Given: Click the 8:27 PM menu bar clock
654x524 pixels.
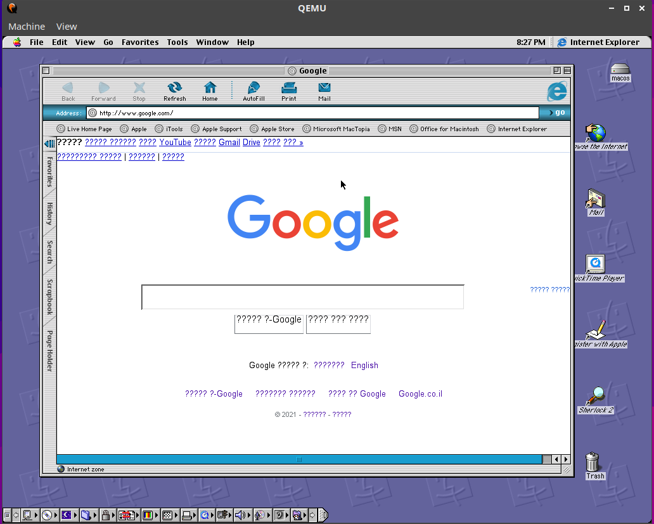Looking at the screenshot, I should [530, 42].
